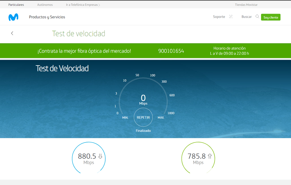Click the 1000 mark on speed gauge

point(171,113)
